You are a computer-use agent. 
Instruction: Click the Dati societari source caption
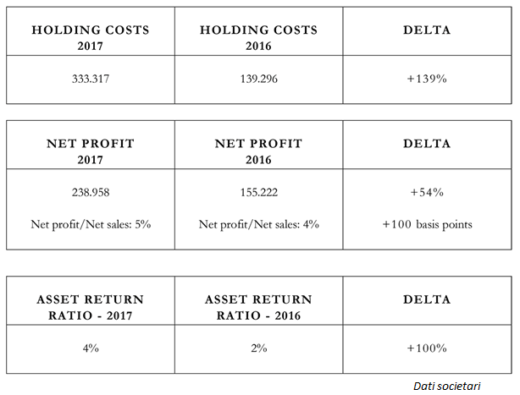coord(446,386)
